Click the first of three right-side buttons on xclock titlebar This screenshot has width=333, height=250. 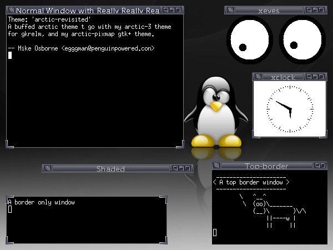309,77
